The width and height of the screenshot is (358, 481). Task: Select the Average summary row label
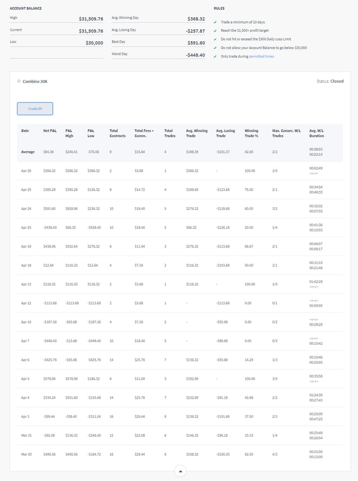(x=28, y=152)
